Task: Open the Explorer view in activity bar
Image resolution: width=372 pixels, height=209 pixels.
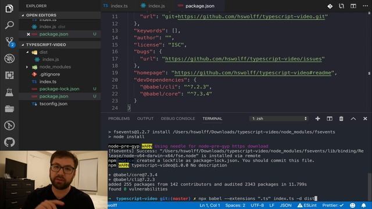Action: 9,9
